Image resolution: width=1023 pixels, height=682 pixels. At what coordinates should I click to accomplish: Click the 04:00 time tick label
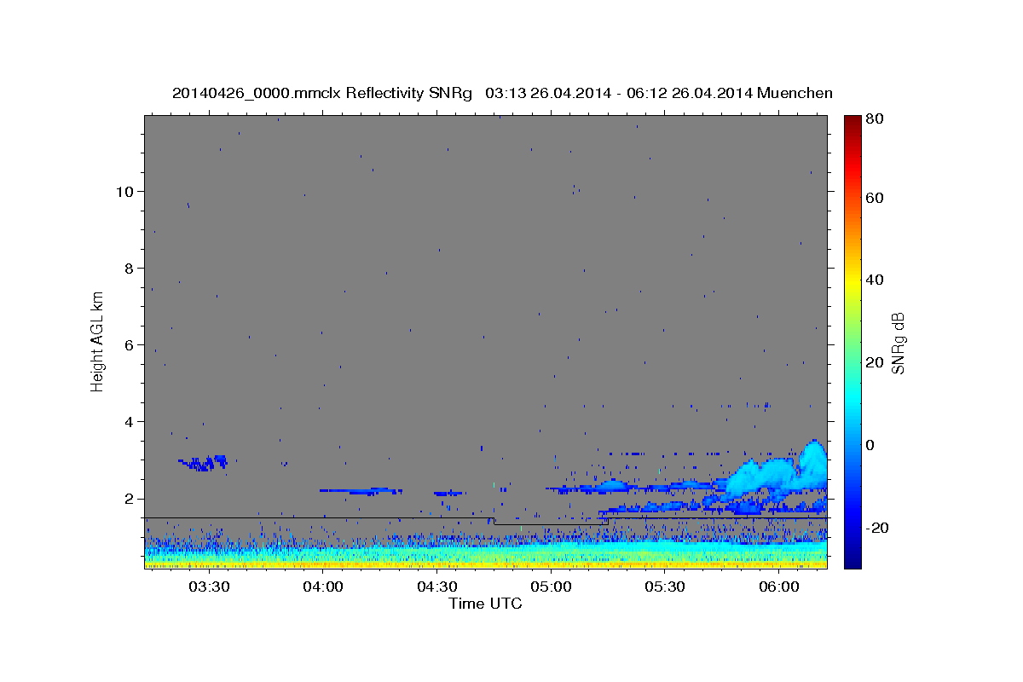pos(323,587)
